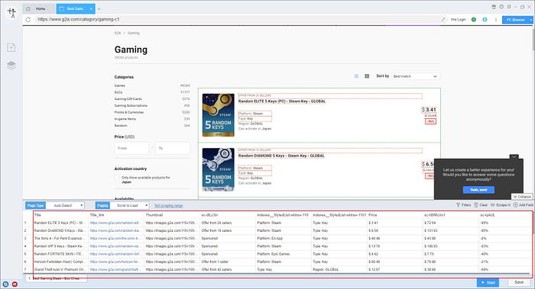Image resolution: width=535 pixels, height=289 pixels.
Task: Click the 'Random DIAMOND 5 Keys' product title
Action: pyautogui.click(x=281, y=156)
